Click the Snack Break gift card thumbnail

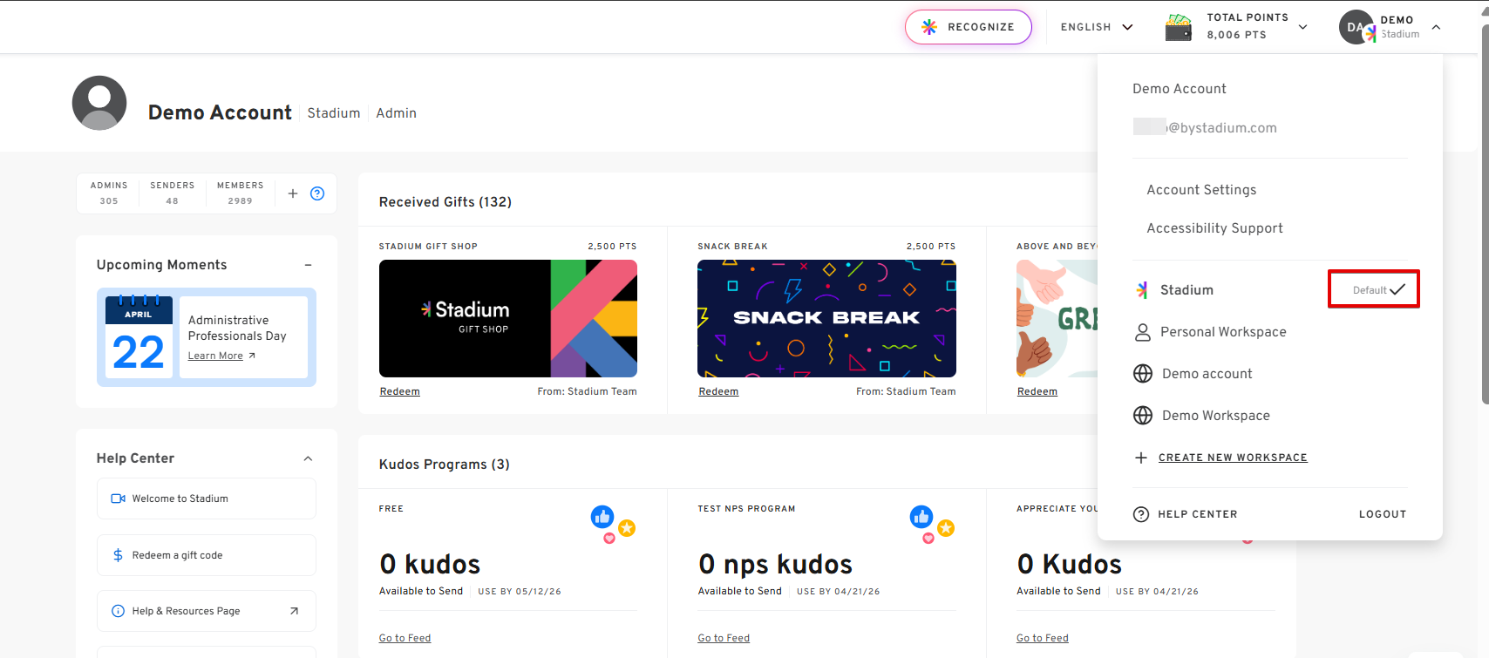826,318
